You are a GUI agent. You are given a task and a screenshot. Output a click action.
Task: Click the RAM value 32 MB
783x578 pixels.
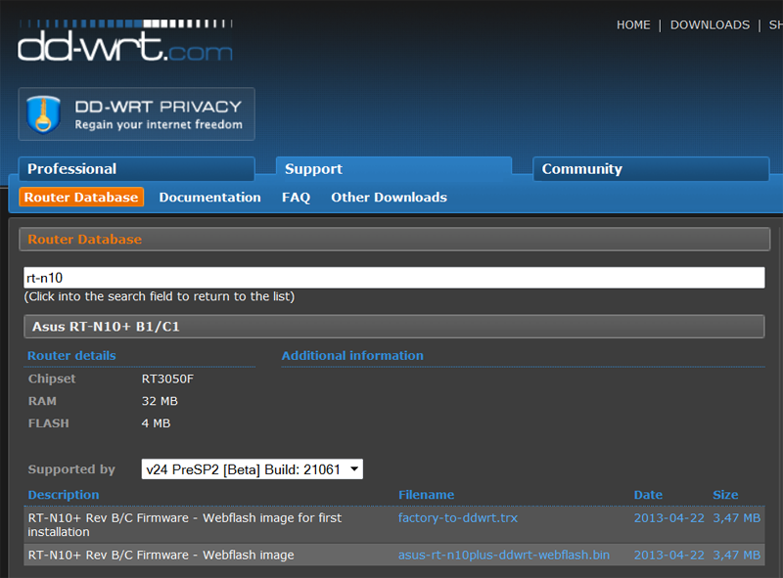tap(160, 401)
